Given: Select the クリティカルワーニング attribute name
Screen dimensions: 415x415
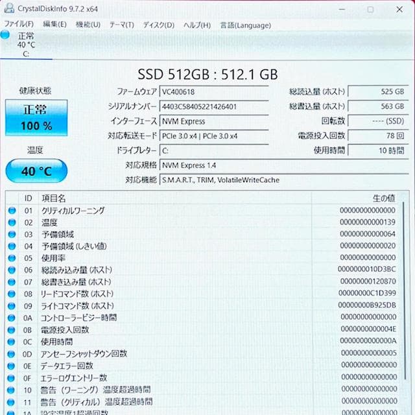Looking at the screenshot, I should [x=73, y=211].
